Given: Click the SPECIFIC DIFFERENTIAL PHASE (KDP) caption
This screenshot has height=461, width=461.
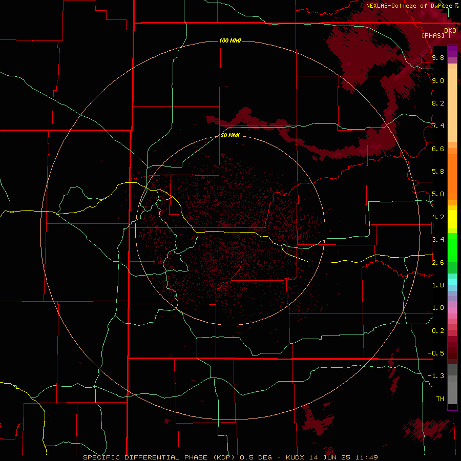Looking at the screenshot, I should (x=159, y=457).
